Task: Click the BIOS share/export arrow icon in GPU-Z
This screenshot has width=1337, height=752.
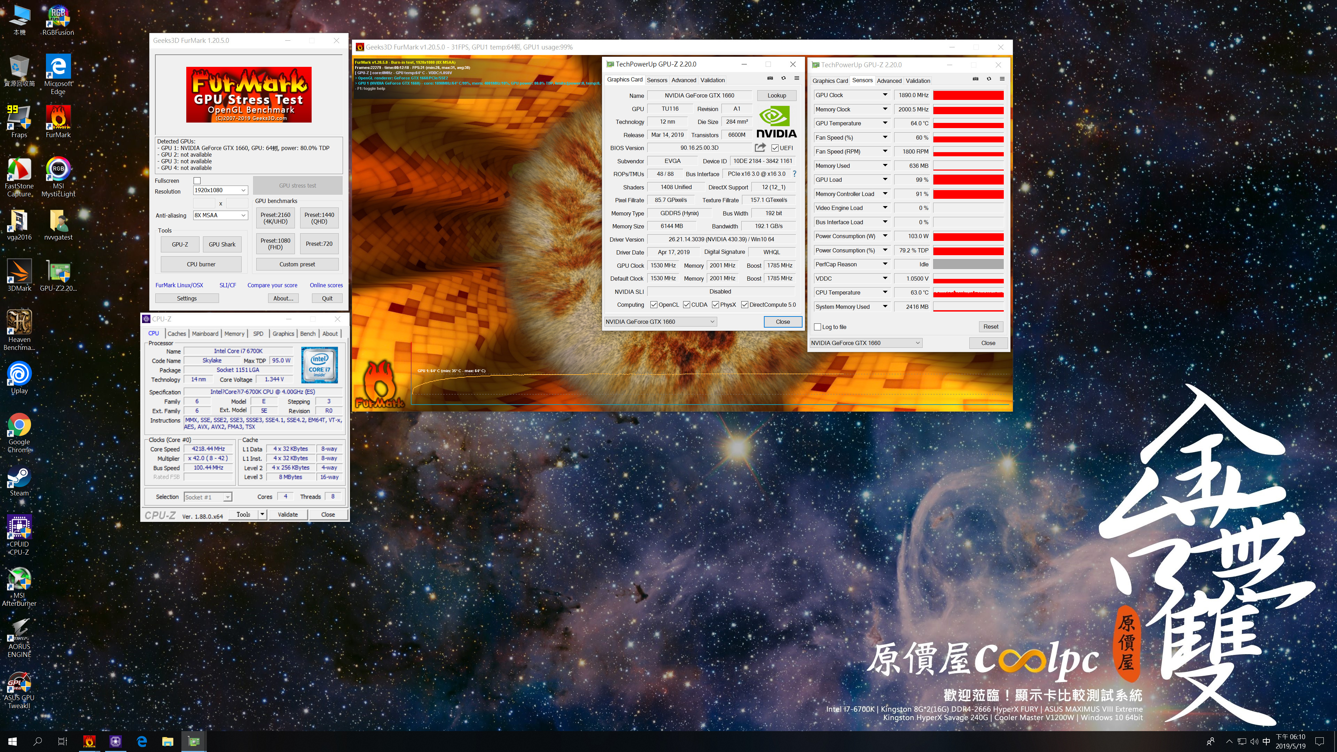Action: click(760, 147)
